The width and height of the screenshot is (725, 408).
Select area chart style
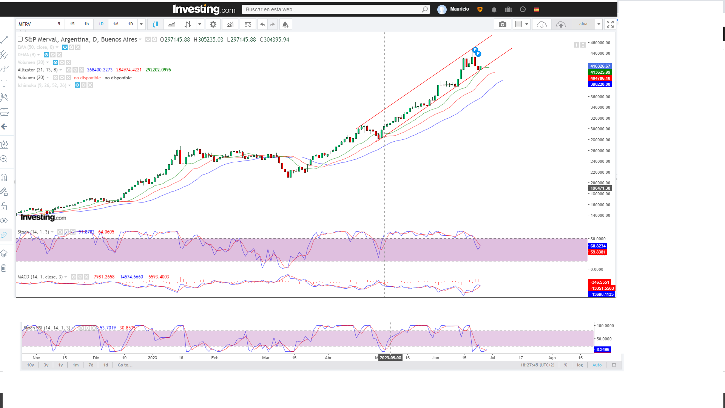tap(172, 24)
